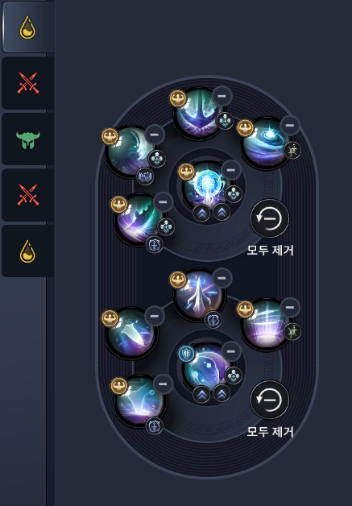Select the purple bubble orb with shield badge
Screen dimensions: 352x506
click(x=206, y=367)
